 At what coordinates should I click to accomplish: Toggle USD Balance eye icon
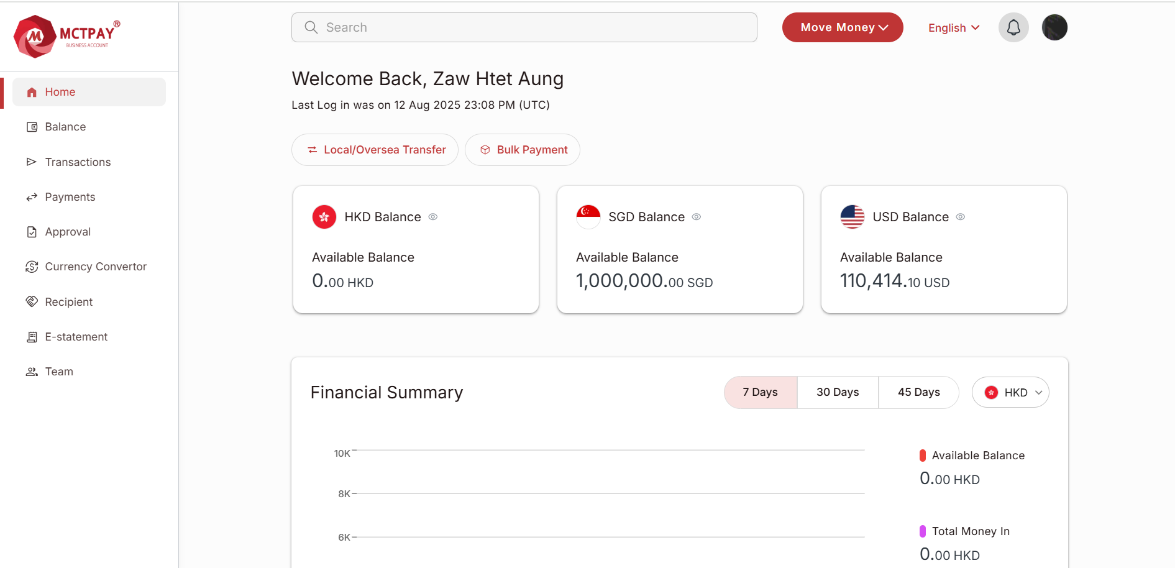click(x=960, y=217)
